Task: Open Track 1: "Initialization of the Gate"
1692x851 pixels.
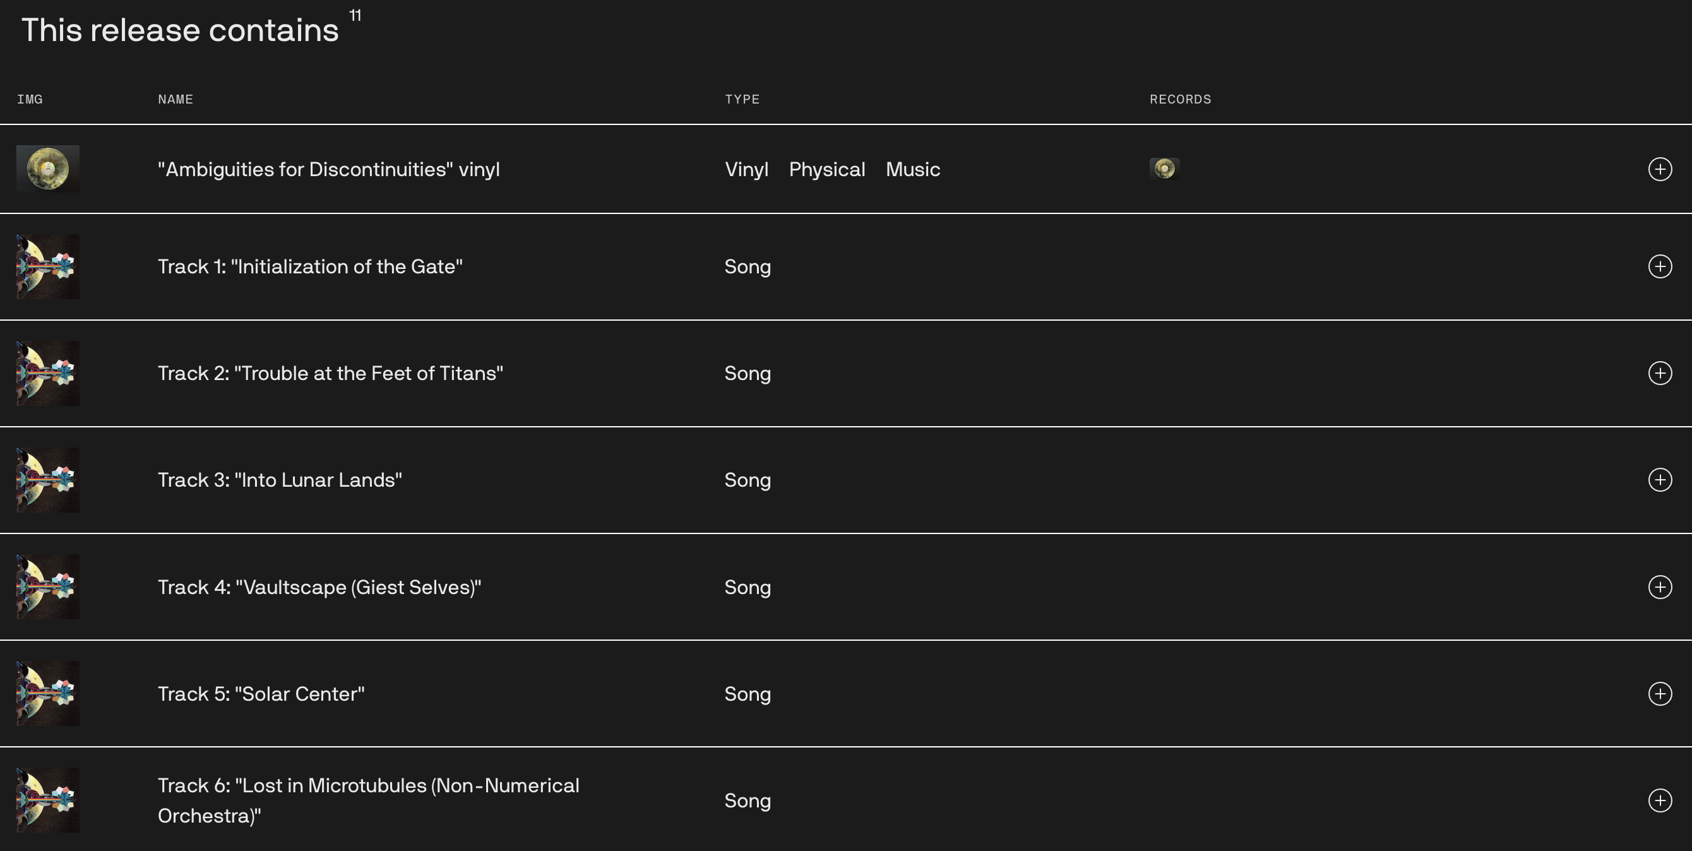Action: click(310, 266)
